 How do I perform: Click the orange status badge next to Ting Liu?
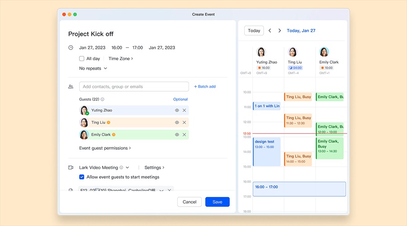coord(109,122)
